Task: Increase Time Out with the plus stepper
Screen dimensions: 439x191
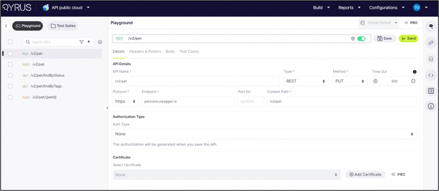Action: click(376, 81)
